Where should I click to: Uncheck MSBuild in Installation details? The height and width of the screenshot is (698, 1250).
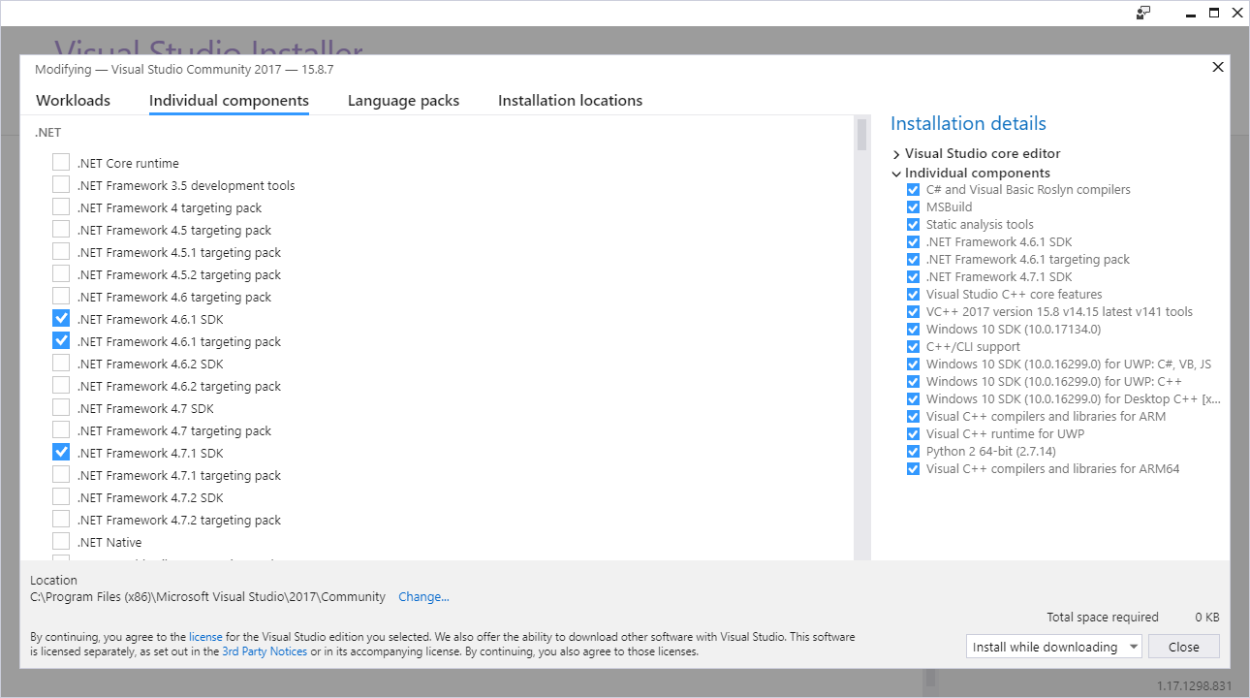[x=913, y=207]
